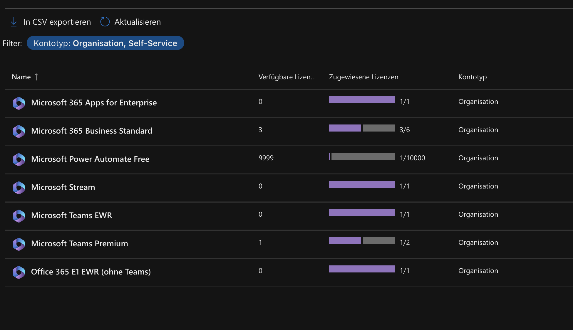Click the 1/1 usage bar for Microsoft Stream

[x=362, y=184]
